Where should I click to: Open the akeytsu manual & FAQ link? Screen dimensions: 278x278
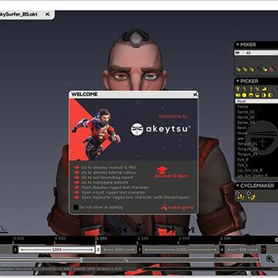(x=108, y=168)
